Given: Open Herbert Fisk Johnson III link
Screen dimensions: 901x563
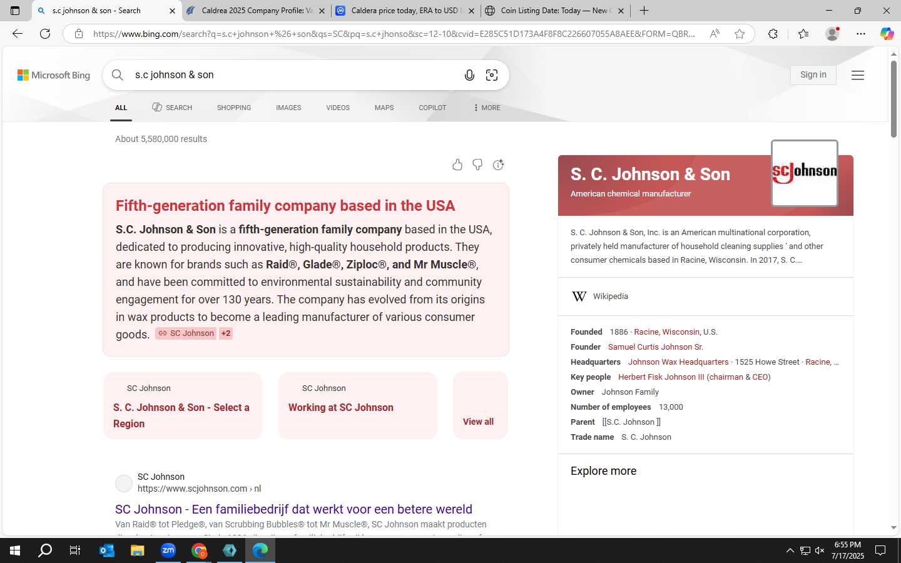Looking at the screenshot, I should [x=661, y=377].
